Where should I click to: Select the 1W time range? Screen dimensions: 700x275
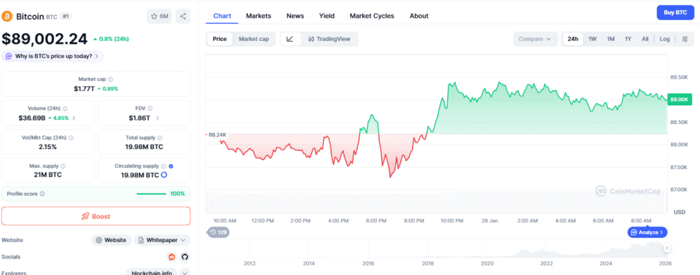pyautogui.click(x=593, y=39)
